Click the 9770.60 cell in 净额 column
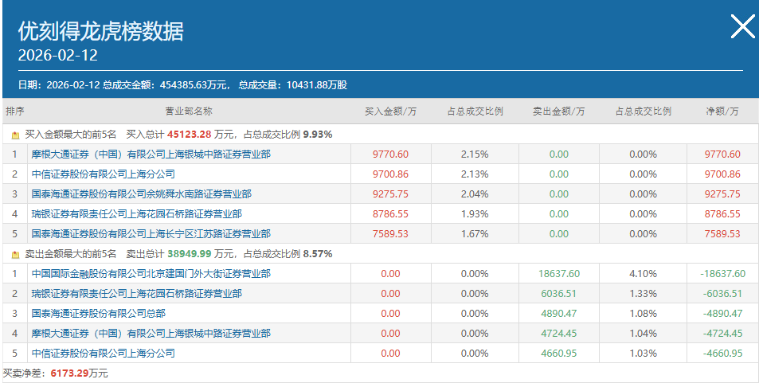 (x=722, y=154)
